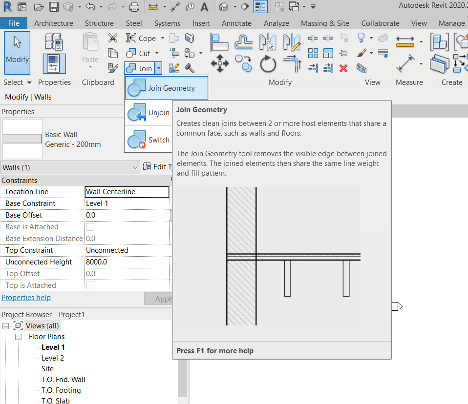Open the Properties help link
This screenshot has width=468, height=404.
26,297
